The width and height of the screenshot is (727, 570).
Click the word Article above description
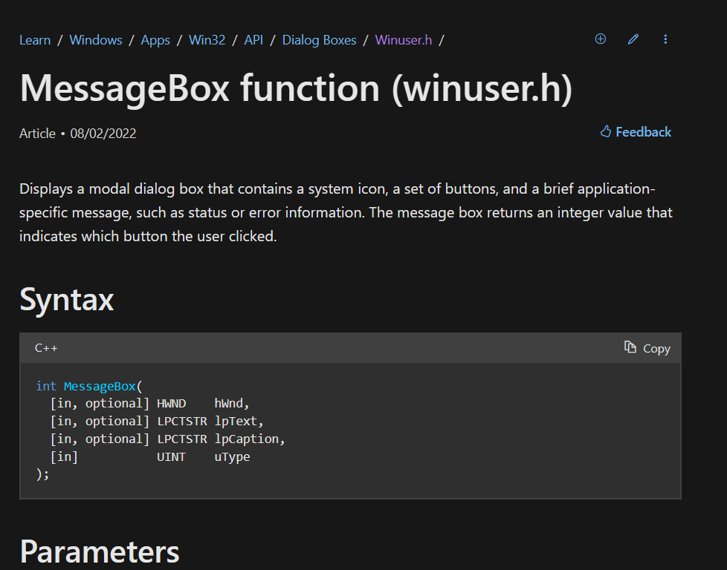point(37,134)
